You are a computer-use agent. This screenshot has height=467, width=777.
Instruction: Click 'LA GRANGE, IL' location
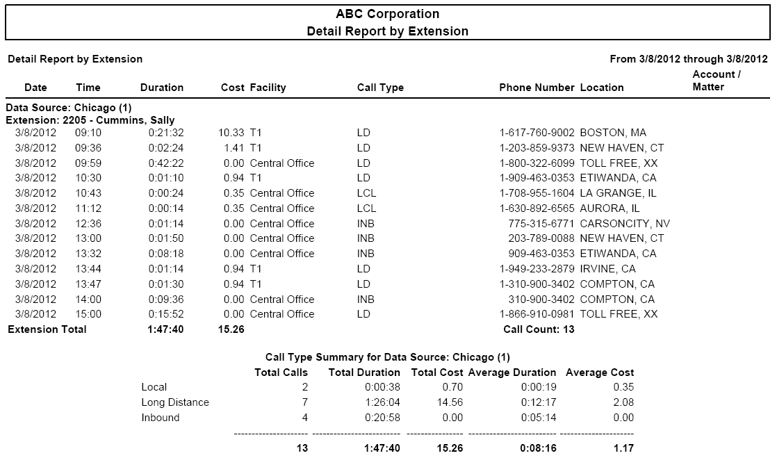[618, 193]
